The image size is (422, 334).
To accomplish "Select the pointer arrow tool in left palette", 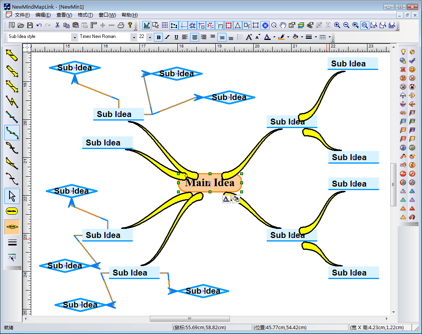I will point(12,196).
